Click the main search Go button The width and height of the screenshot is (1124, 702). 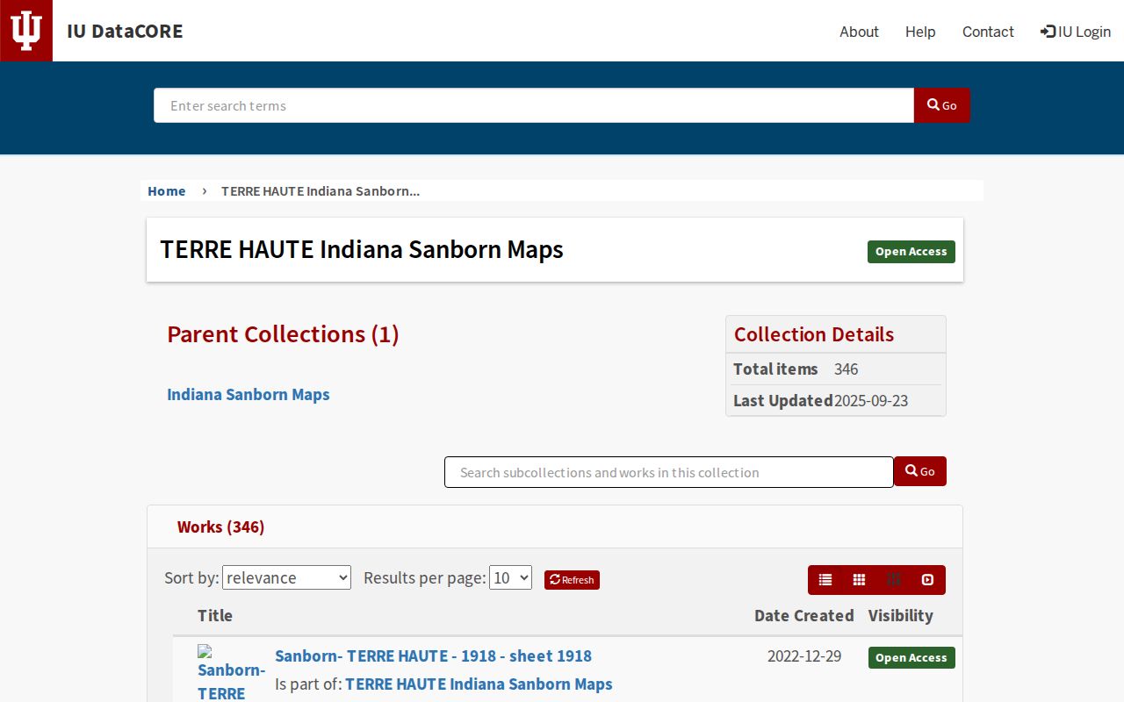coord(942,105)
